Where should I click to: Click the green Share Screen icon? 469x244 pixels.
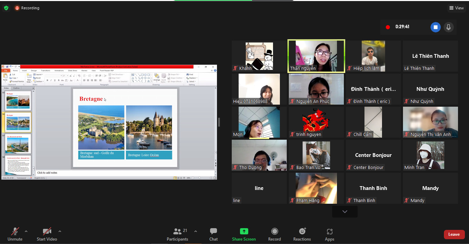(x=244, y=231)
